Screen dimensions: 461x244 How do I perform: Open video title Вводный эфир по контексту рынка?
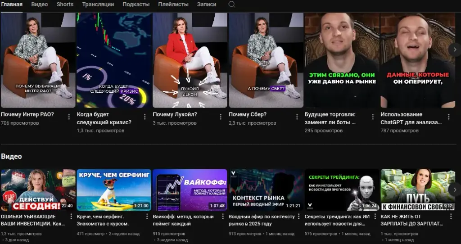click(262, 220)
